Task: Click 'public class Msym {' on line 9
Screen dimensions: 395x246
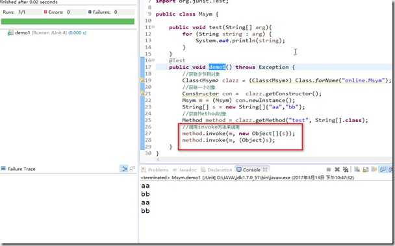Action: point(187,14)
